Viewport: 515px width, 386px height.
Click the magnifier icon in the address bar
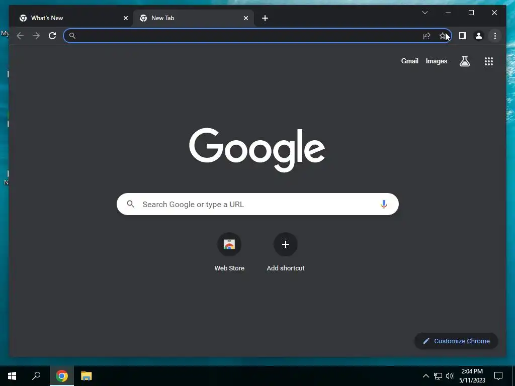72,36
